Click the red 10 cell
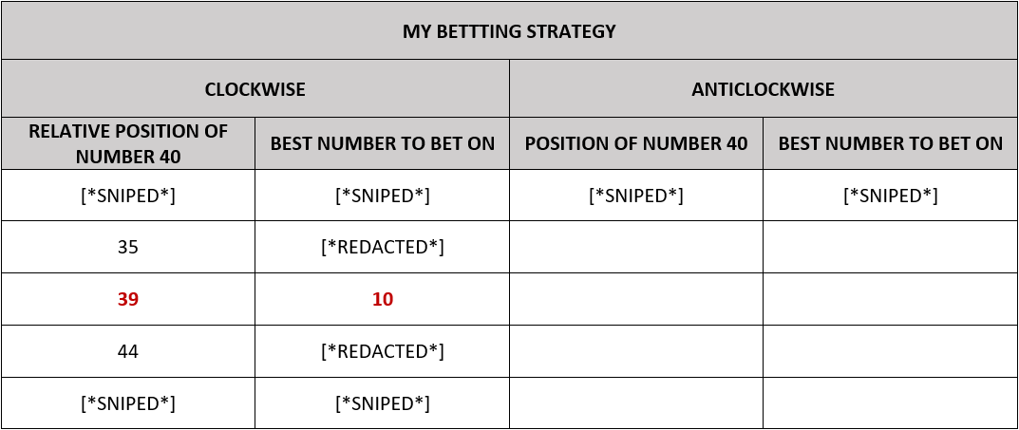 tap(382, 299)
